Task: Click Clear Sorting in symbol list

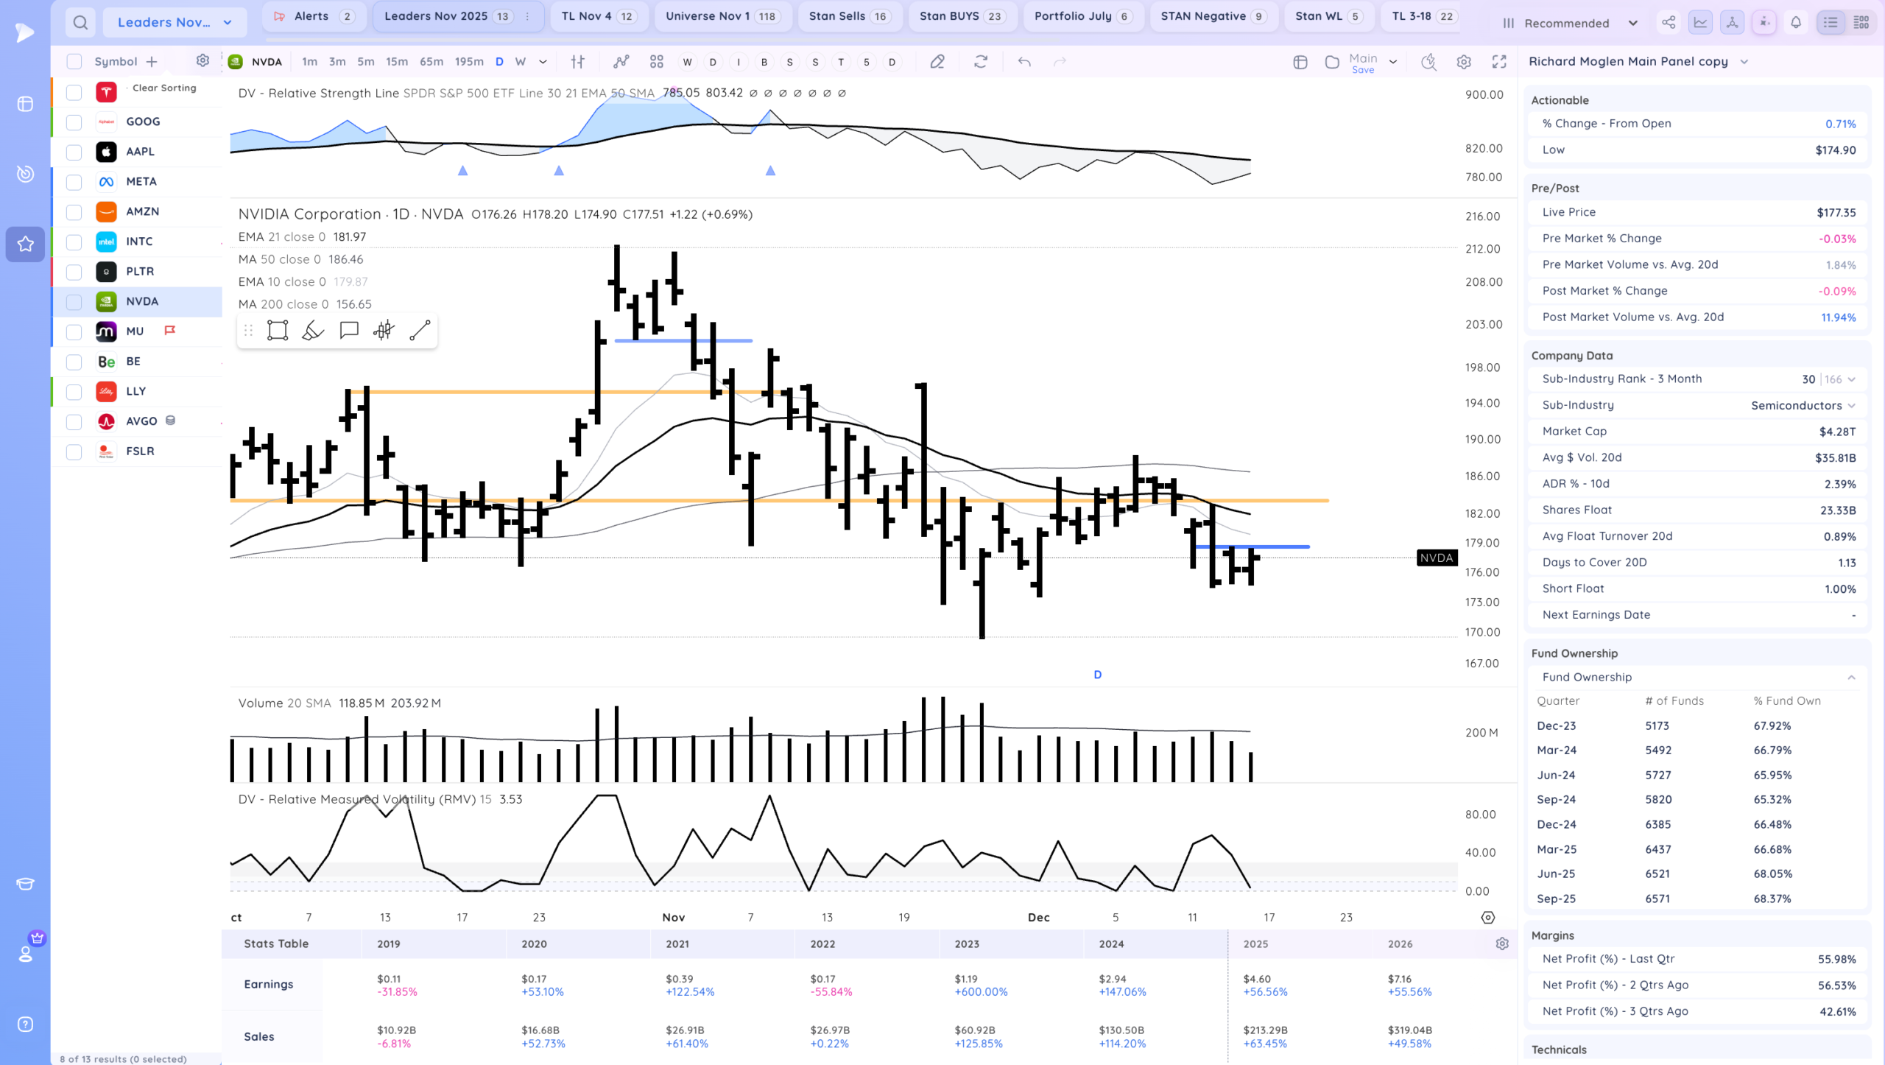Action: tap(164, 88)
